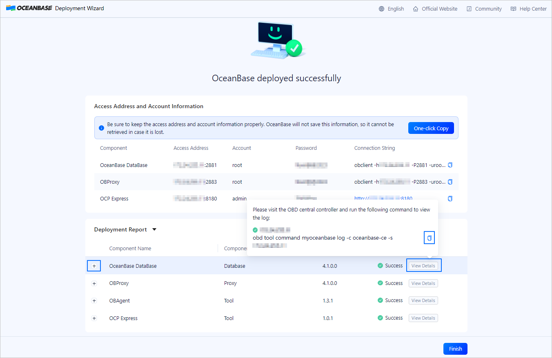Copy the obd log command in popup
The width and height of the screenshot is (552, 358).
click(429, 238)
